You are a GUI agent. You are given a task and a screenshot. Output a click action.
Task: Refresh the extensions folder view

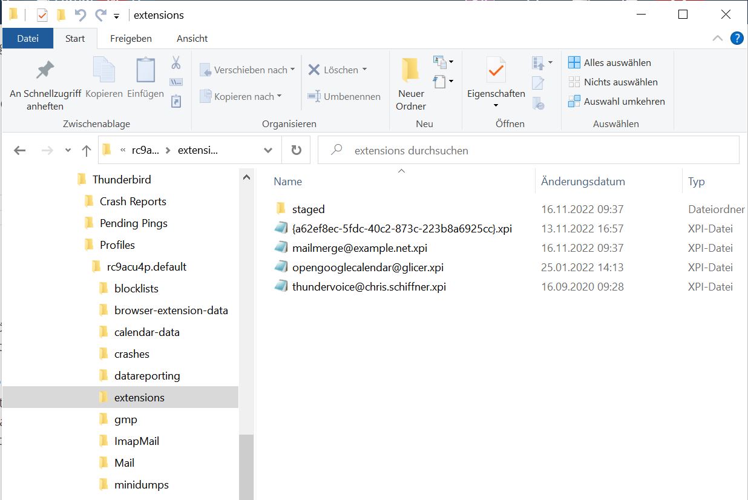(x=296, y=150)
